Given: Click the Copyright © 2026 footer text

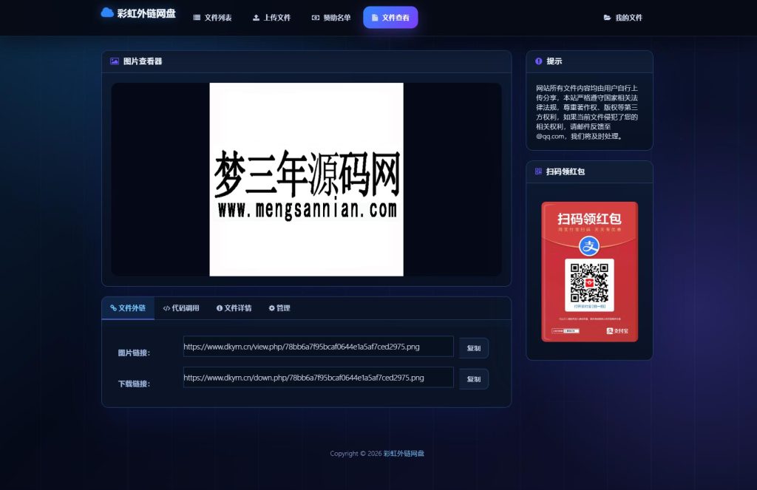Looking at the screenshot, I should point(356,453).
